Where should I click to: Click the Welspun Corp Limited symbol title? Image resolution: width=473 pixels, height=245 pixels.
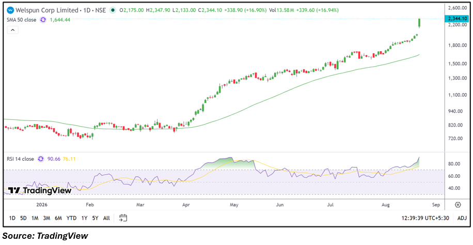[x=47, y=10]
